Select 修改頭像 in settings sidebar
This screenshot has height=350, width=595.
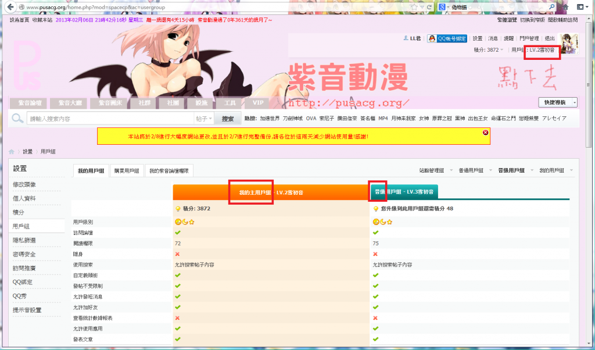24,184
